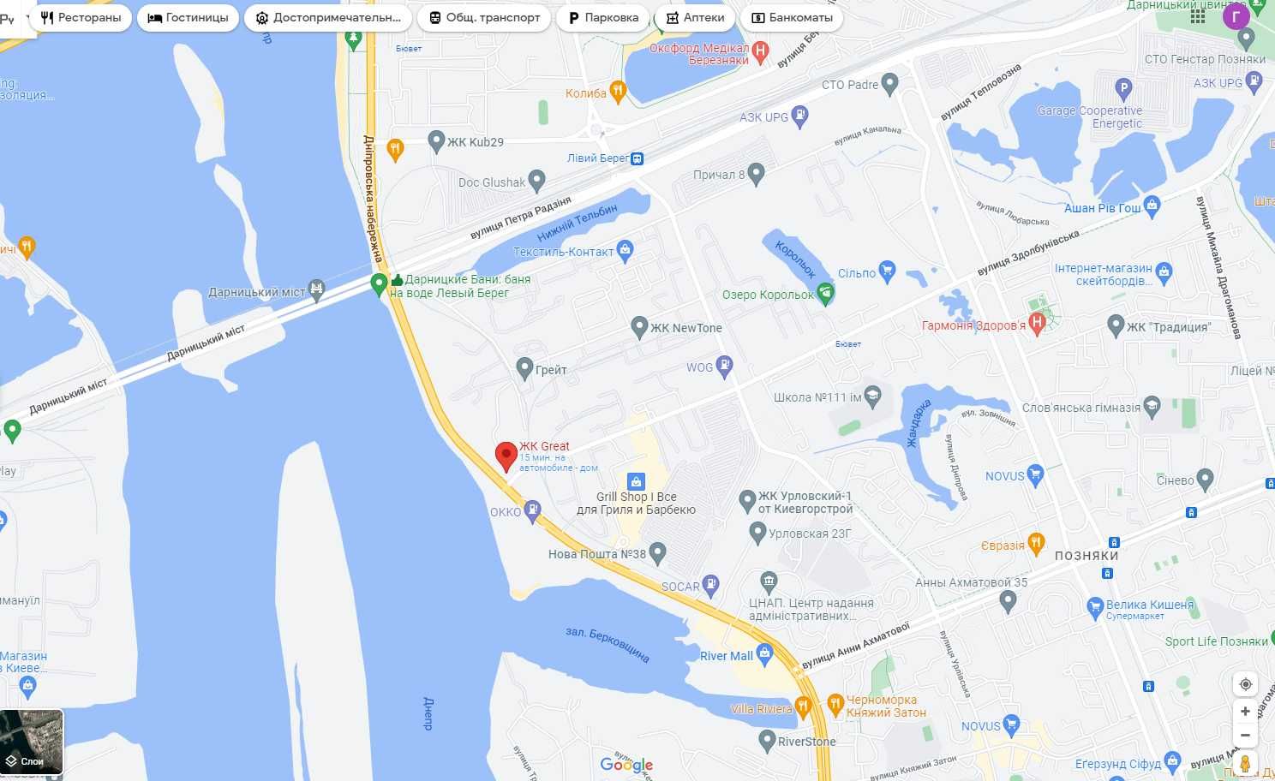Screen dimensions: 1275x781
Task: Open the Google apps grid icon
Action: tap(1198, 16)
